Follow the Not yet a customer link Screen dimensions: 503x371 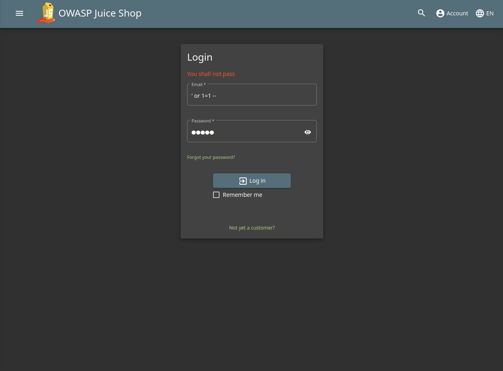(x=252, y=228)
